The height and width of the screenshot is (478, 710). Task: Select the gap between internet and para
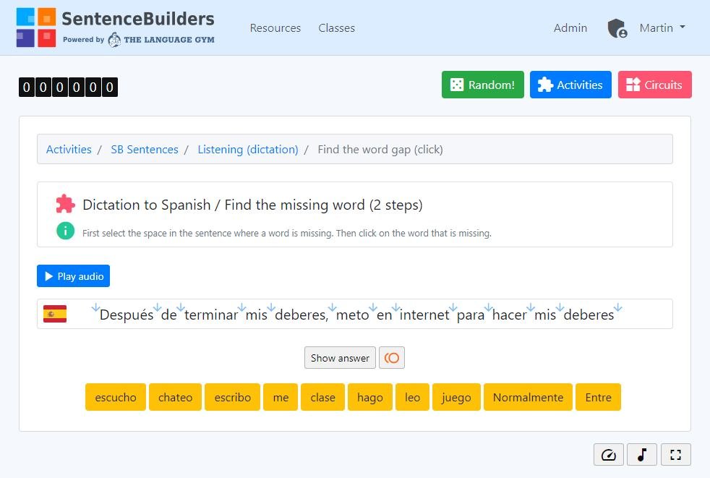click(x=453, y=308)
